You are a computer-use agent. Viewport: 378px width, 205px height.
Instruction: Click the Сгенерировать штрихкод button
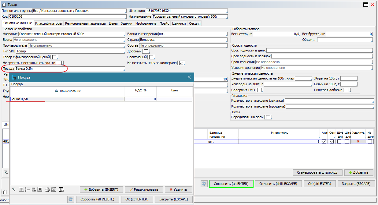(317, 172)
